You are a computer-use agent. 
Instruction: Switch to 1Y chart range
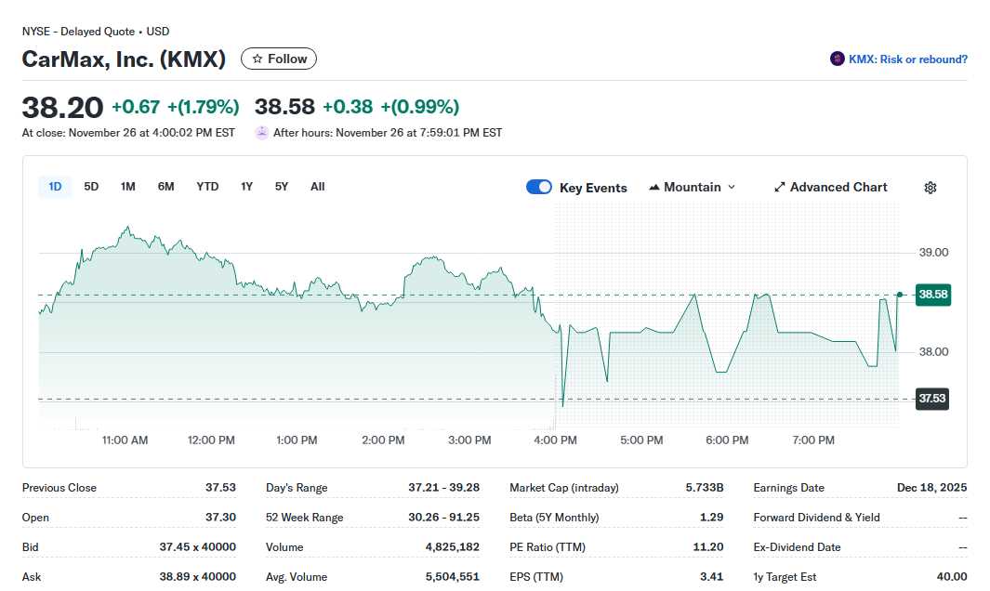pyautogui.click(x=246, y=187)
